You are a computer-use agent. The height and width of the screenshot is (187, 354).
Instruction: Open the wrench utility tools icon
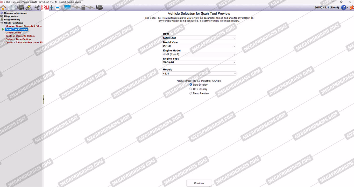click(37, 8)
